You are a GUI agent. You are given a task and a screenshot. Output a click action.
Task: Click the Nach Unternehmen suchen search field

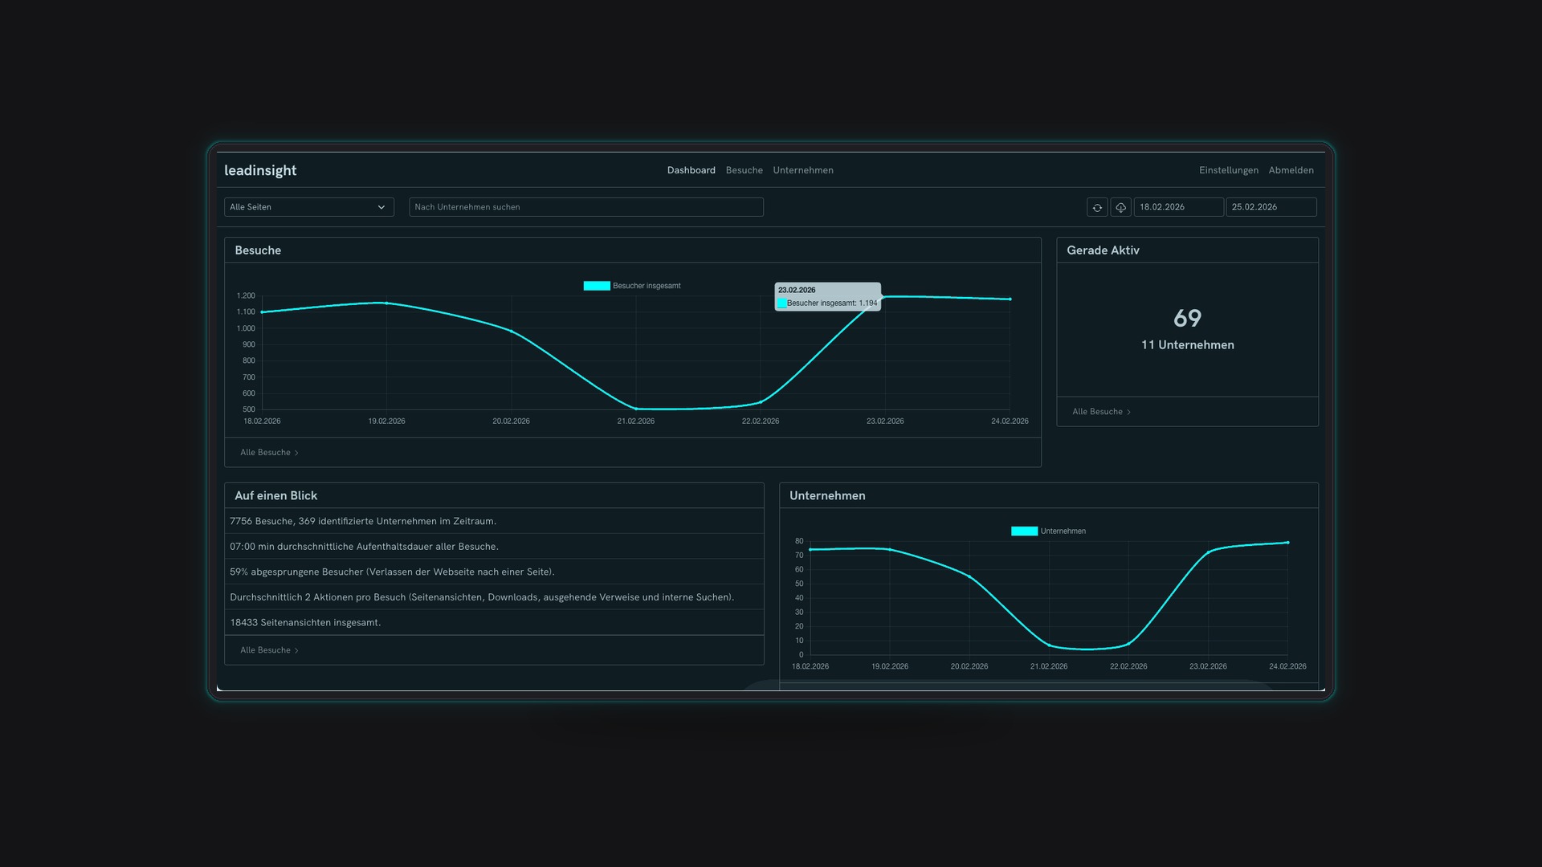coord(585,207)
